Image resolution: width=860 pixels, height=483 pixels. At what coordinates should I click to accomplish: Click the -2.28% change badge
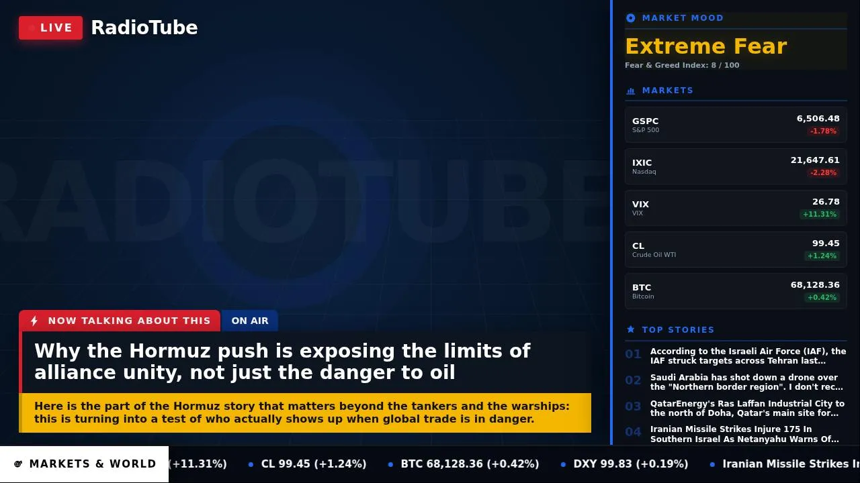(823, 172)
